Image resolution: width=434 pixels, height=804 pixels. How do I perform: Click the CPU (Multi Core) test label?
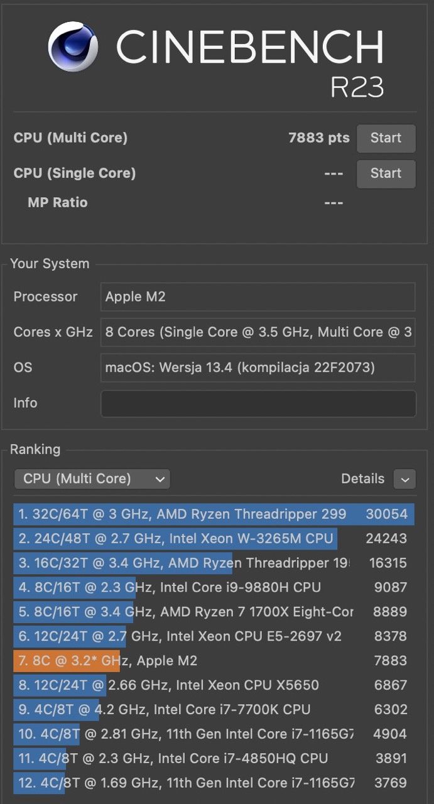[70, 138]
